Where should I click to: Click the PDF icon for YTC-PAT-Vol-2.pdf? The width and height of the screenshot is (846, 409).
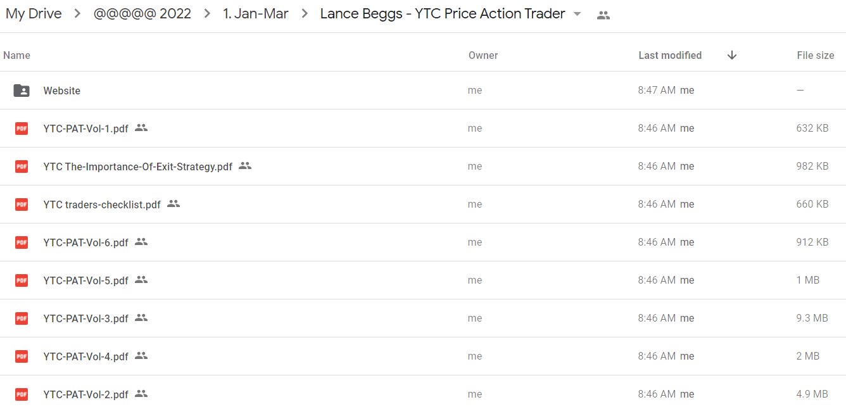22,394
